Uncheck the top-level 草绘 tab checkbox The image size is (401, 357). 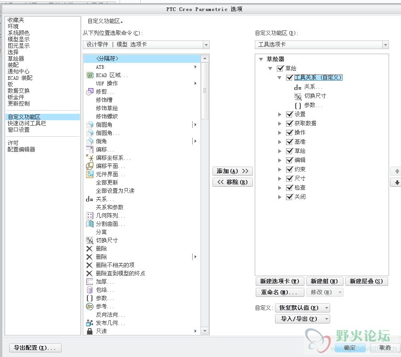coord(281,68)
